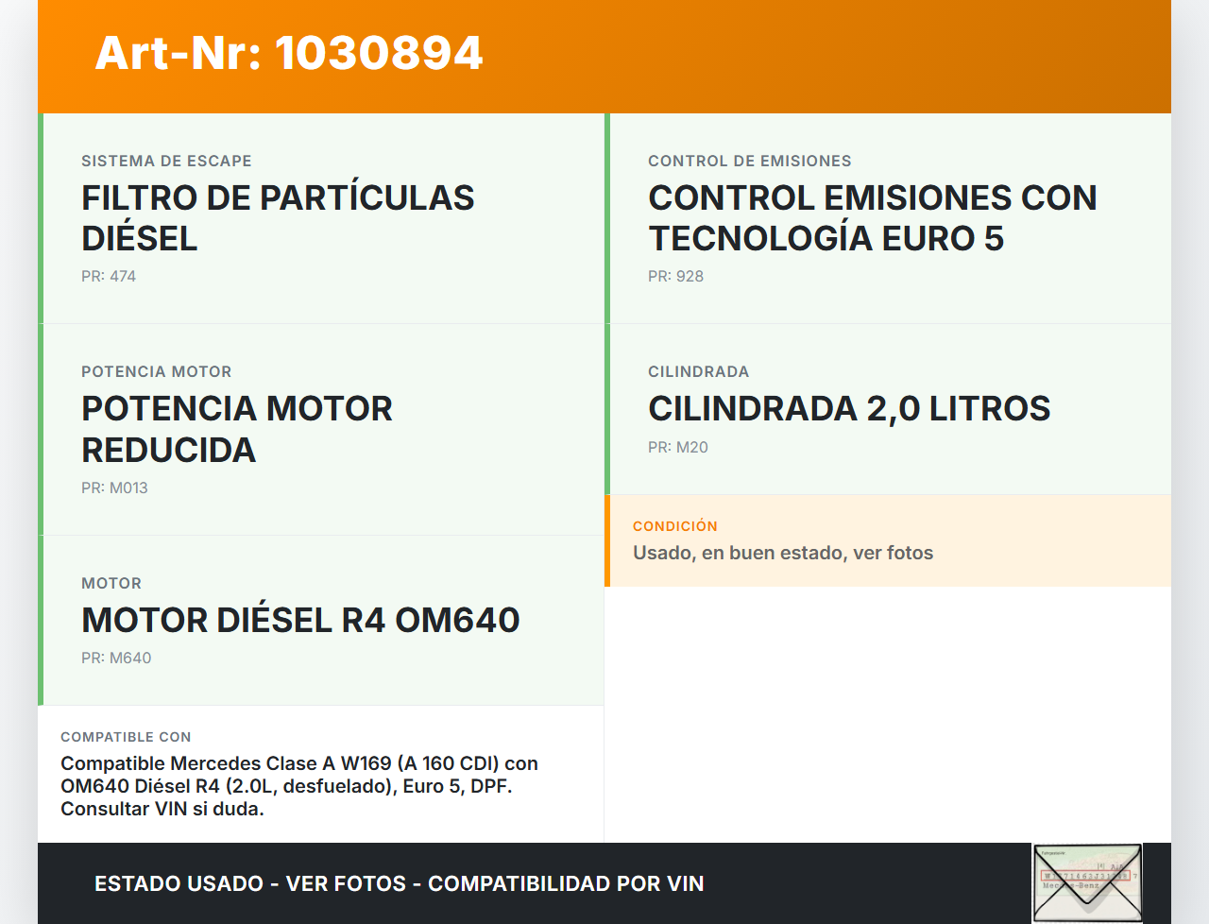Viewport: 1209px width, 924px height.
Task: Click the PR: M20 code
Action: click(677, 448)
